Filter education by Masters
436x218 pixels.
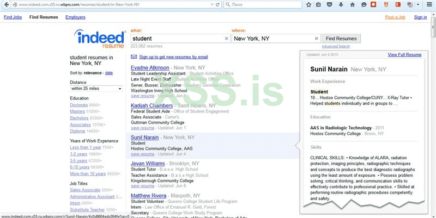click(77, 111)
